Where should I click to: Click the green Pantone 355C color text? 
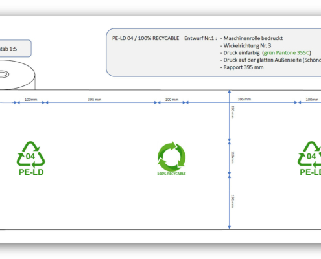click(287, 52)
